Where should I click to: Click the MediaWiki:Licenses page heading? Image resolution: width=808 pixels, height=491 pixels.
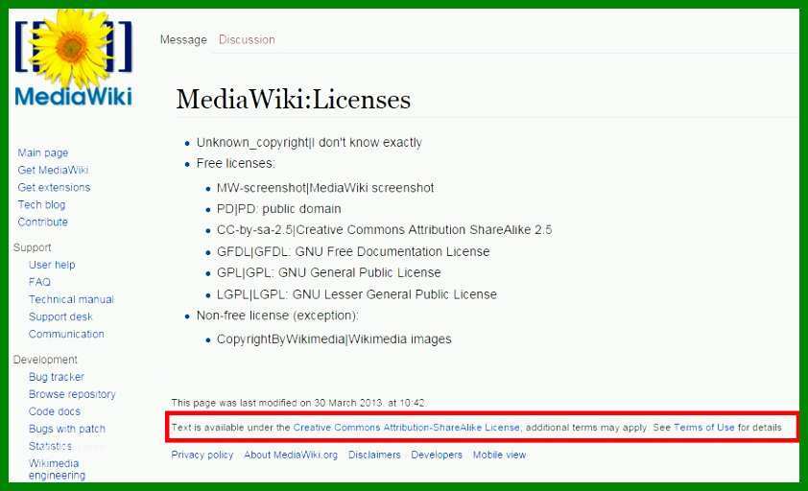[294, 99]
